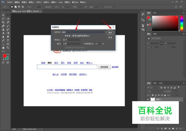Open the Layers panel flyout menu
Image resolution: width=186 pixels, height=131 pixels.
coord(184,83)
